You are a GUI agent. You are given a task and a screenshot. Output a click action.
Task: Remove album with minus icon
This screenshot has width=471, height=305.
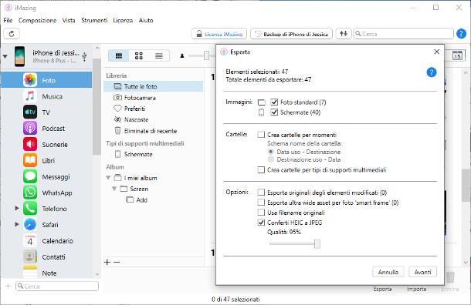coord(117,262)
